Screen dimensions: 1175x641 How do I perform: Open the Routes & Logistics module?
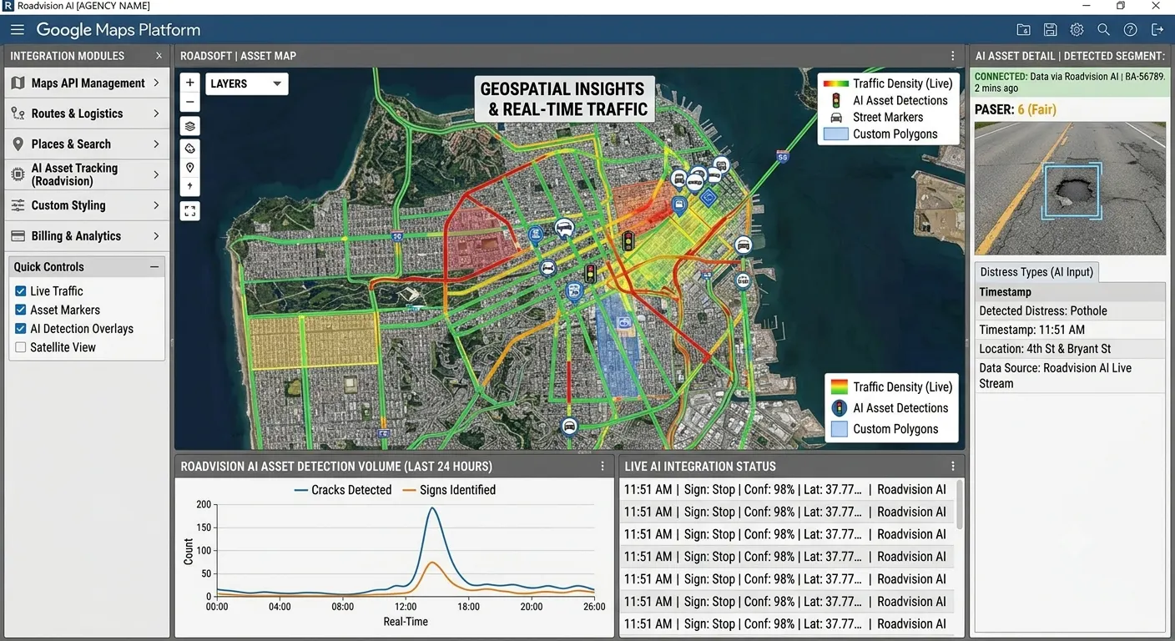pos(87,114)
